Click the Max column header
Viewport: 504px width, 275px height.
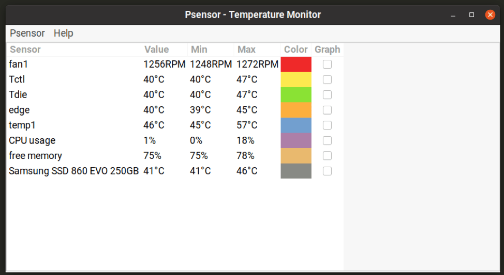point(257,50)
